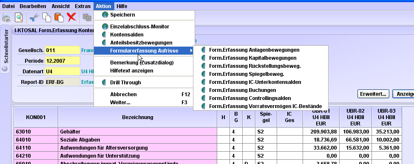Click icon beside Form.Erfassung Buchungen

[203, 90]
